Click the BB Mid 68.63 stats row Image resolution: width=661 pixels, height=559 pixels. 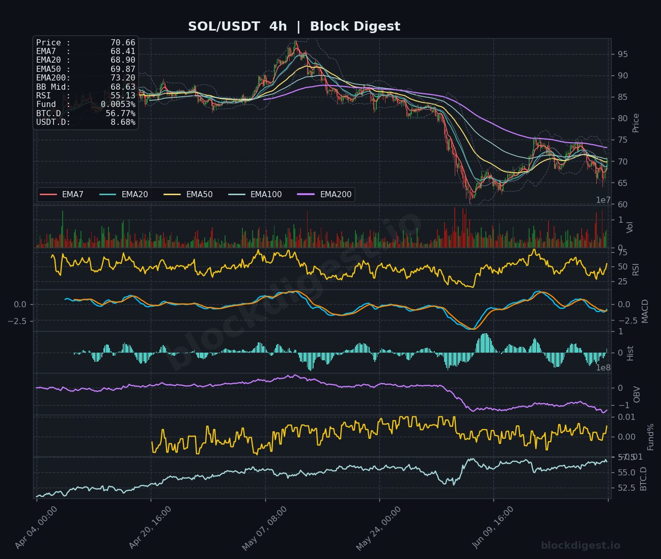tap(86, 87)
